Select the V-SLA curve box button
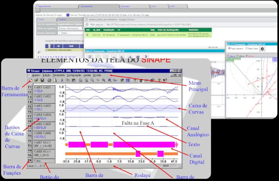This screenshot has height=181, width=279. coord(44,89)
